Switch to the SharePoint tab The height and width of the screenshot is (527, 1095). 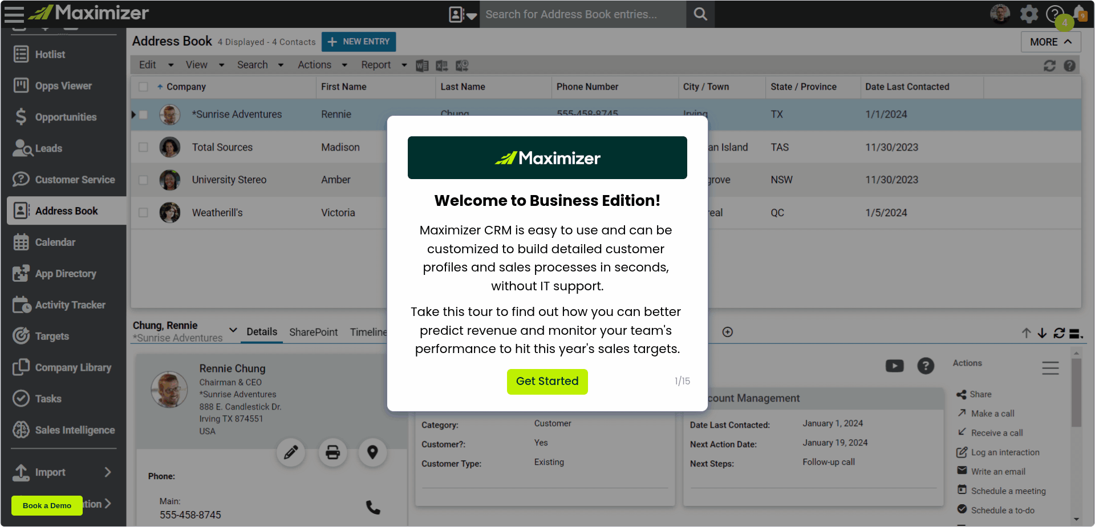coord(313,332)
